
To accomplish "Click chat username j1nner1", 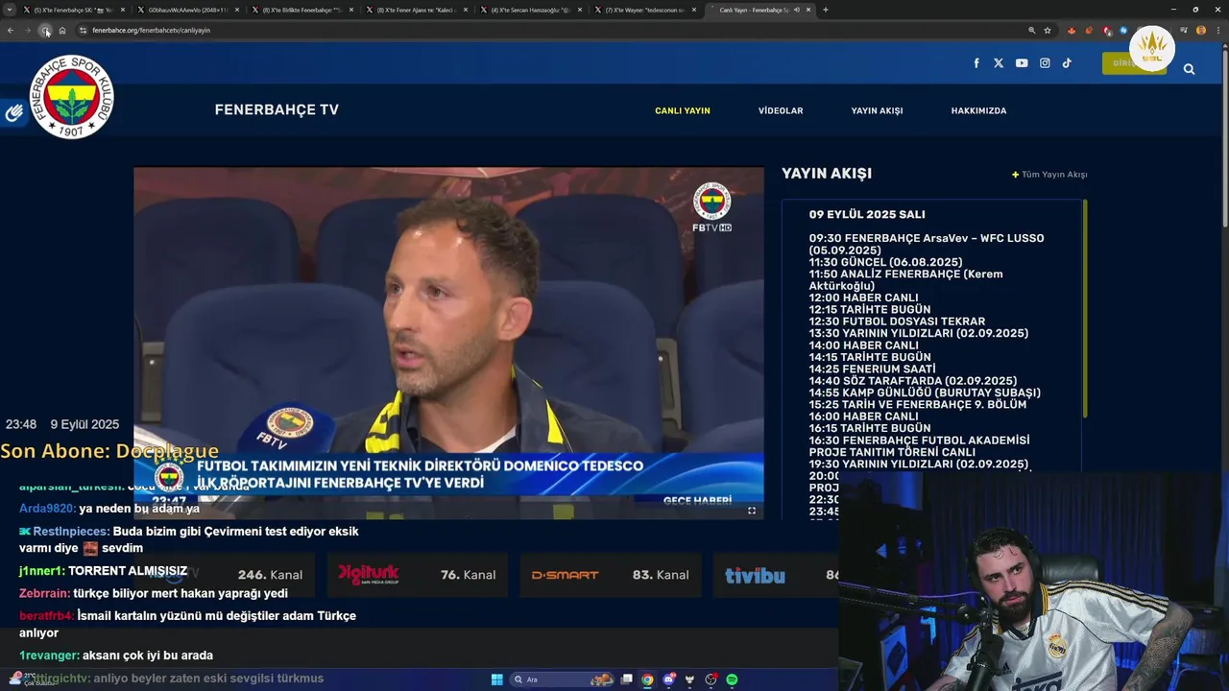I will 41,571.
